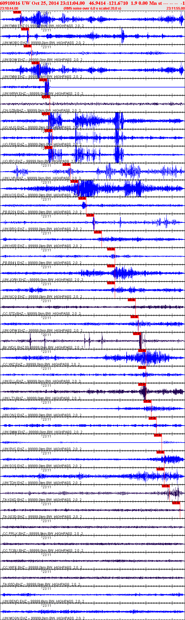The image size is (185, 620).
Task: Select station label UW RVC EHZ
Action: pyautogui.click(x=14, y=449)
